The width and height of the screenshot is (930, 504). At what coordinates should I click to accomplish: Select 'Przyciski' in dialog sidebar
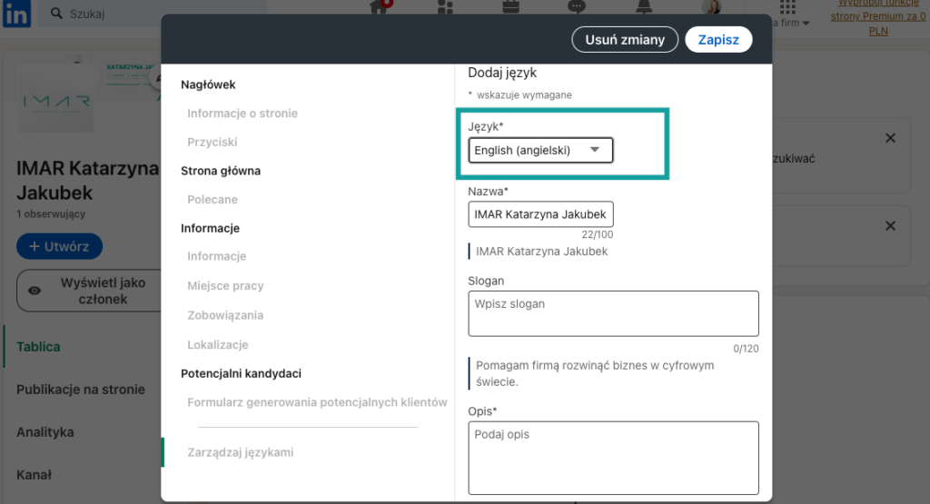click(213, 142)
